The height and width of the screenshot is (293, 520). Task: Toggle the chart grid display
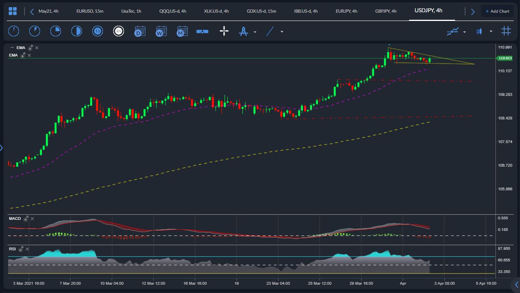click(x=506, y=31)
